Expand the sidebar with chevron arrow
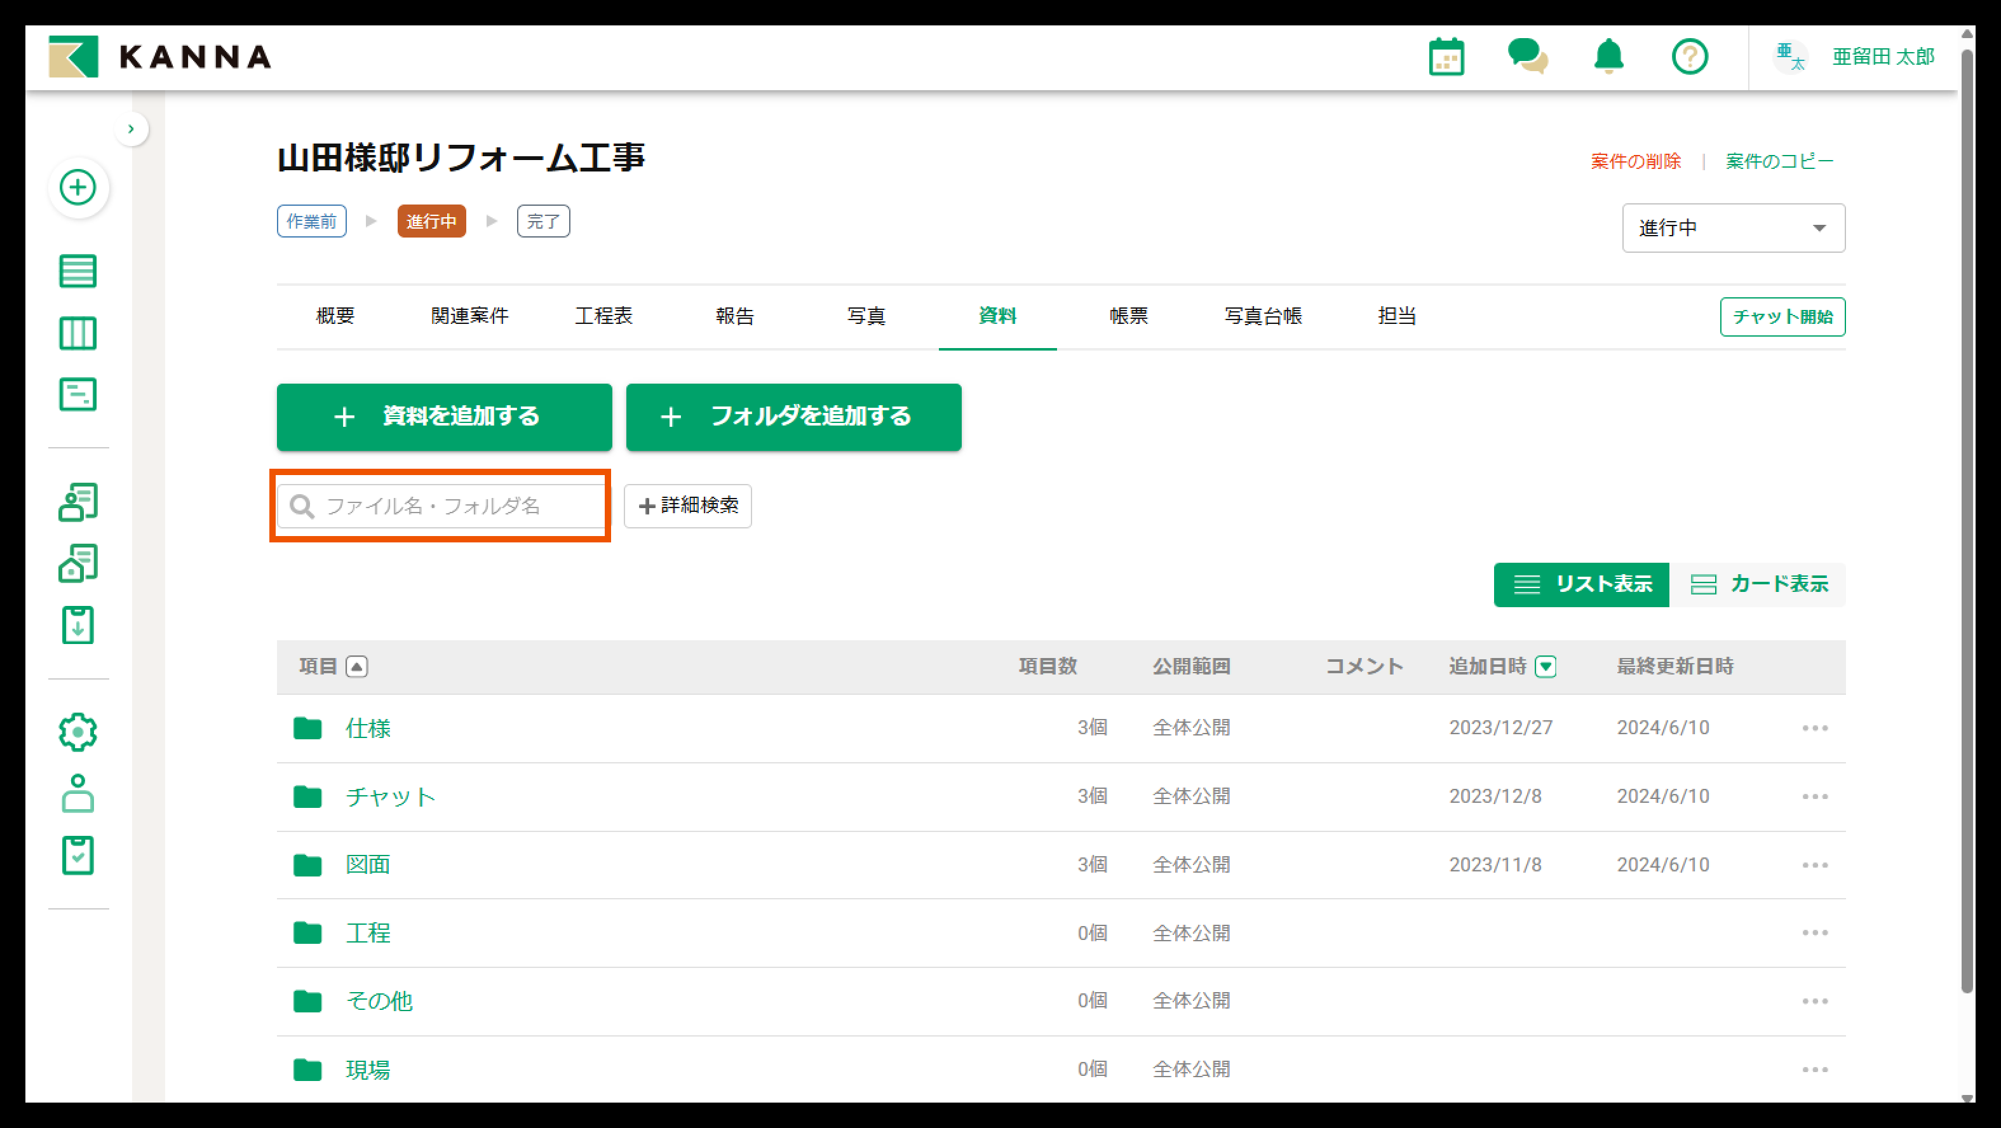The width and height of the screenshot is (2001, 1128). [131, 129]
